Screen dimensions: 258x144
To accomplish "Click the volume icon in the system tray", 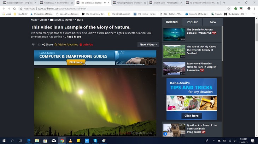I will click(235, 140).
